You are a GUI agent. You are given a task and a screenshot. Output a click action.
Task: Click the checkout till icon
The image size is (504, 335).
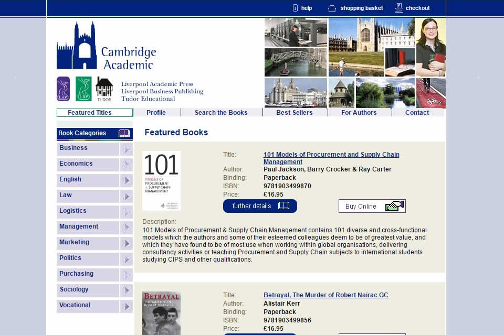(x=399, y=8)
